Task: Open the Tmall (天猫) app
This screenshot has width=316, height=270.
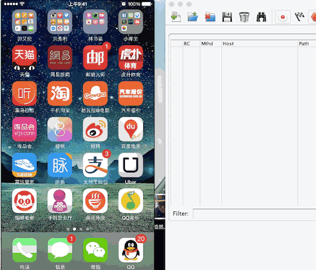Action: click(24, 58)
